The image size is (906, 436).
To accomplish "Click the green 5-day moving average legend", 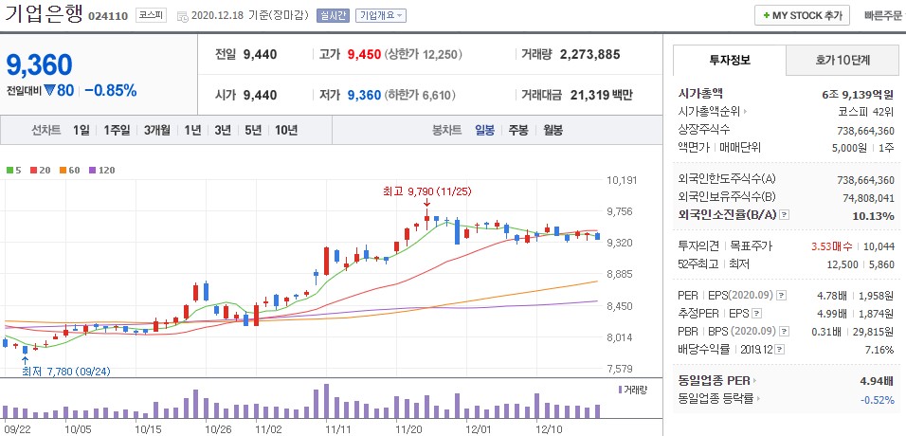I will tap(12, 170).
